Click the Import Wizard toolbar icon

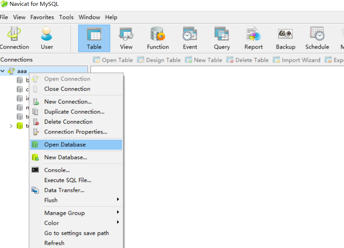point(276,60)
